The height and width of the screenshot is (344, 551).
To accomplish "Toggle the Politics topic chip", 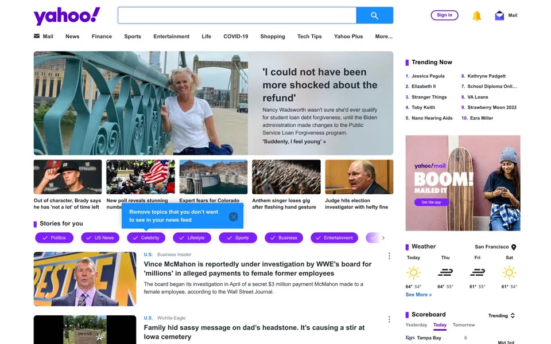I will click(54, 237).
